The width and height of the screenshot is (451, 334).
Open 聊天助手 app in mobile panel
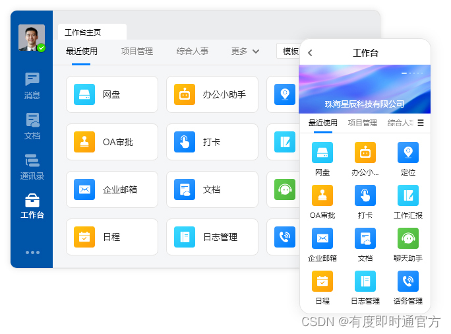point(408,245)
